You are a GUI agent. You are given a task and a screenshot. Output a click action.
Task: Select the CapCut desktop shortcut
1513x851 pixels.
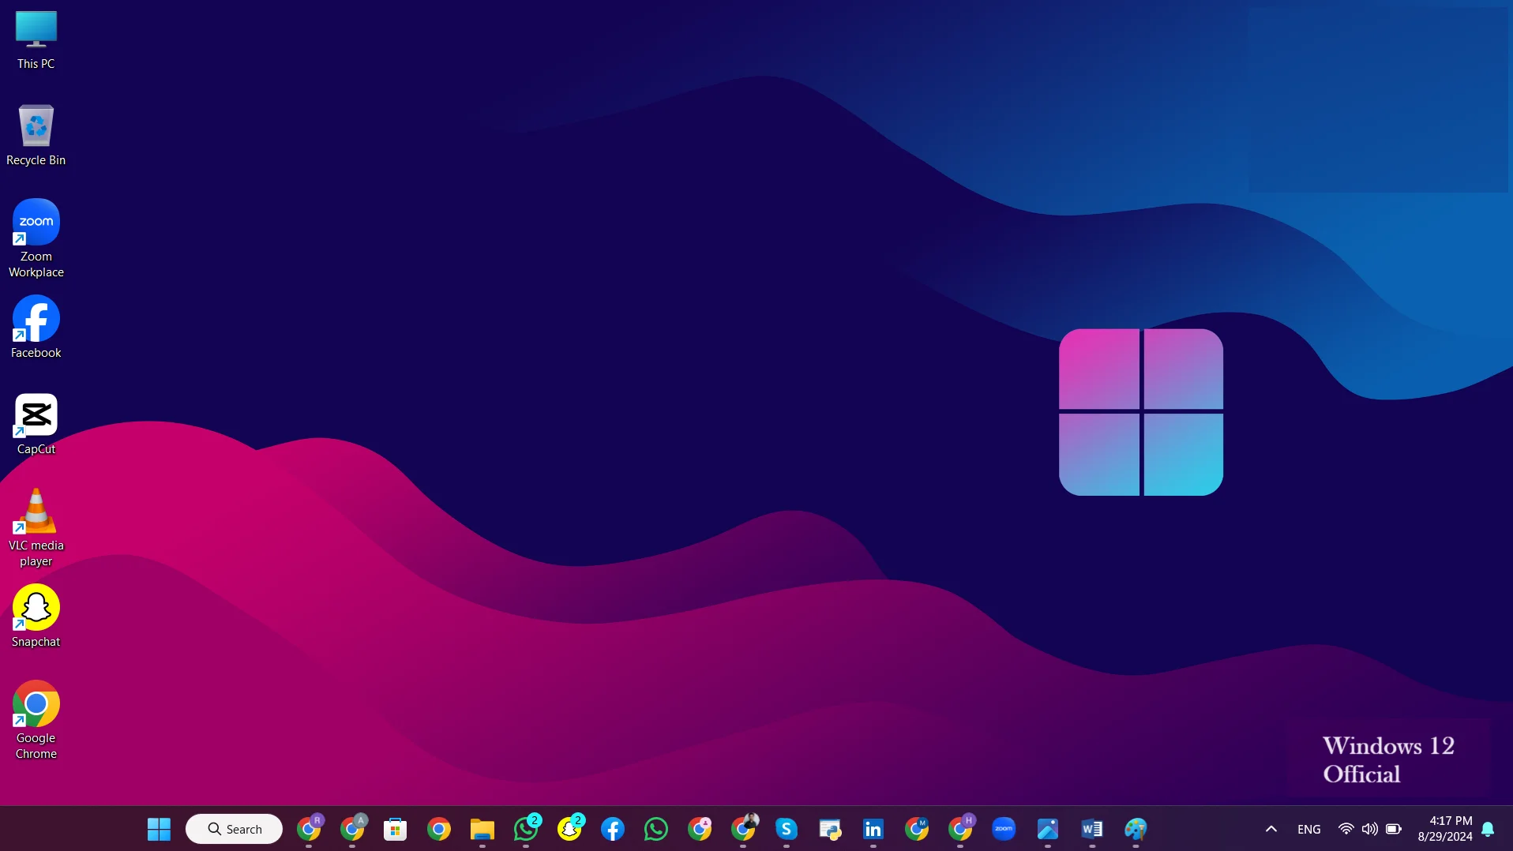click(x=36, y=425)
